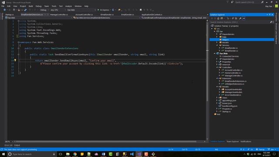Click the bookmark icon in main toolbar
This screenshot has height=157, width=279.
coord(141,10)
